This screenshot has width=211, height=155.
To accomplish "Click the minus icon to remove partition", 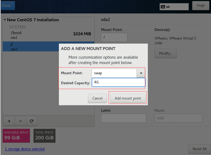I will tap(20, 121).
